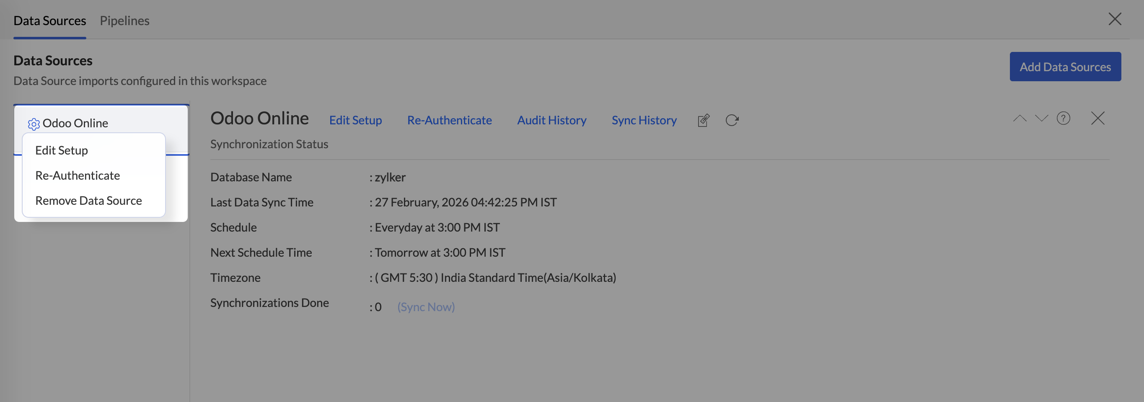Select the Data Sources tab
The height and width of the screenshot is (402, 1144).
(x=50, y=21)
